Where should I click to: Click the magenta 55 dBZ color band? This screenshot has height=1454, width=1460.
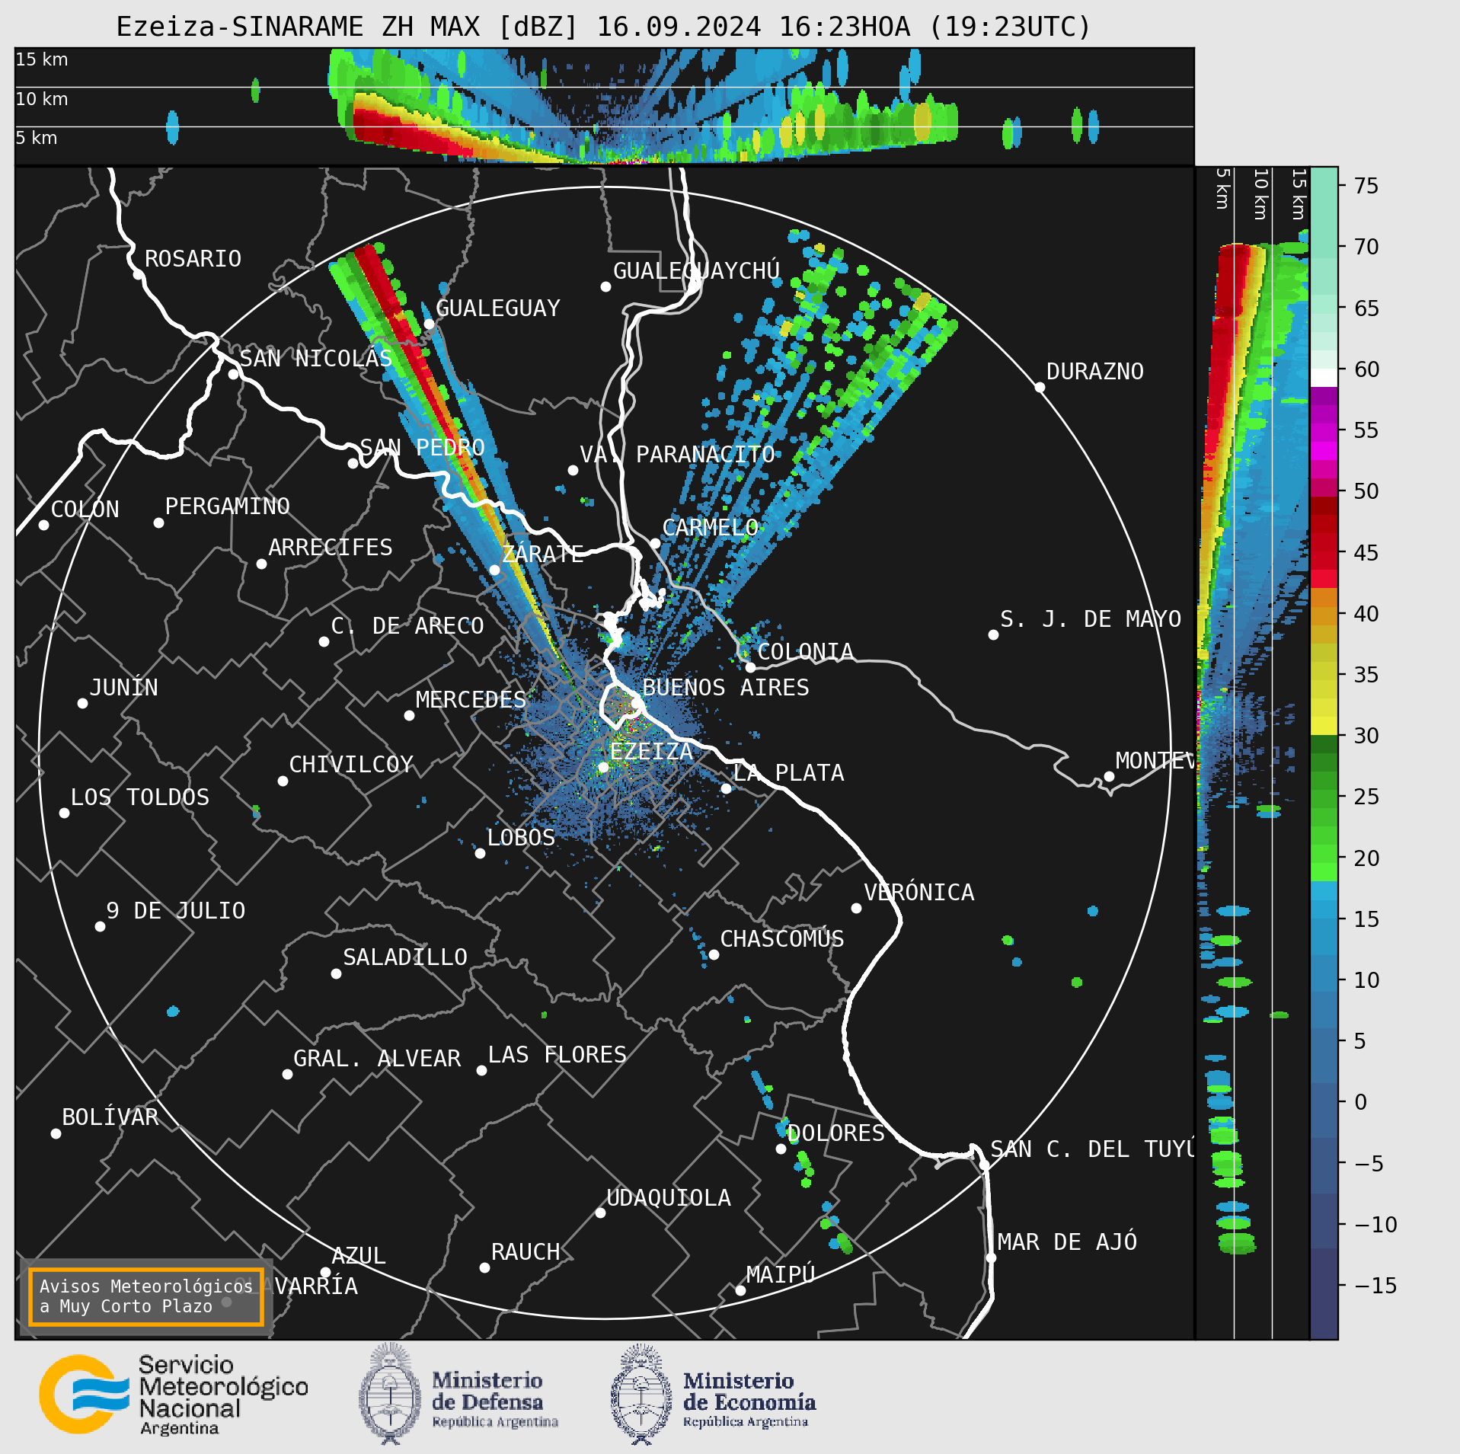click(1324, 431)
